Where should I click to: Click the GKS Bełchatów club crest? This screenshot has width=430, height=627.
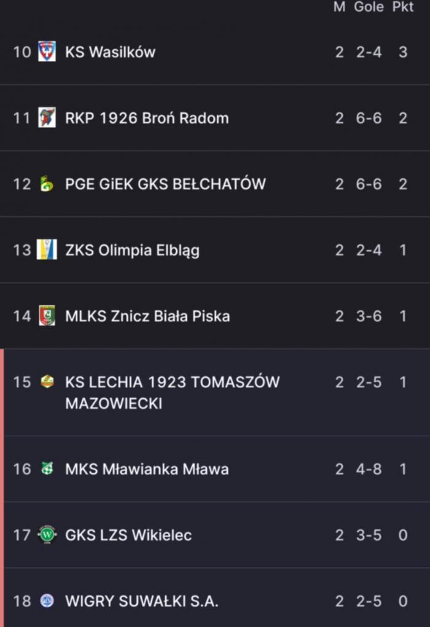[x=47, y=184]
